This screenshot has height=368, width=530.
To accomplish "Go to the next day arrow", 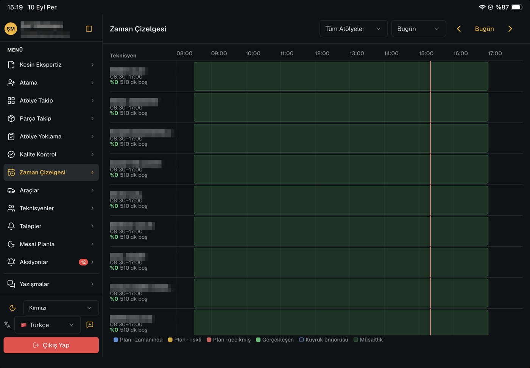I will [510, 29].
